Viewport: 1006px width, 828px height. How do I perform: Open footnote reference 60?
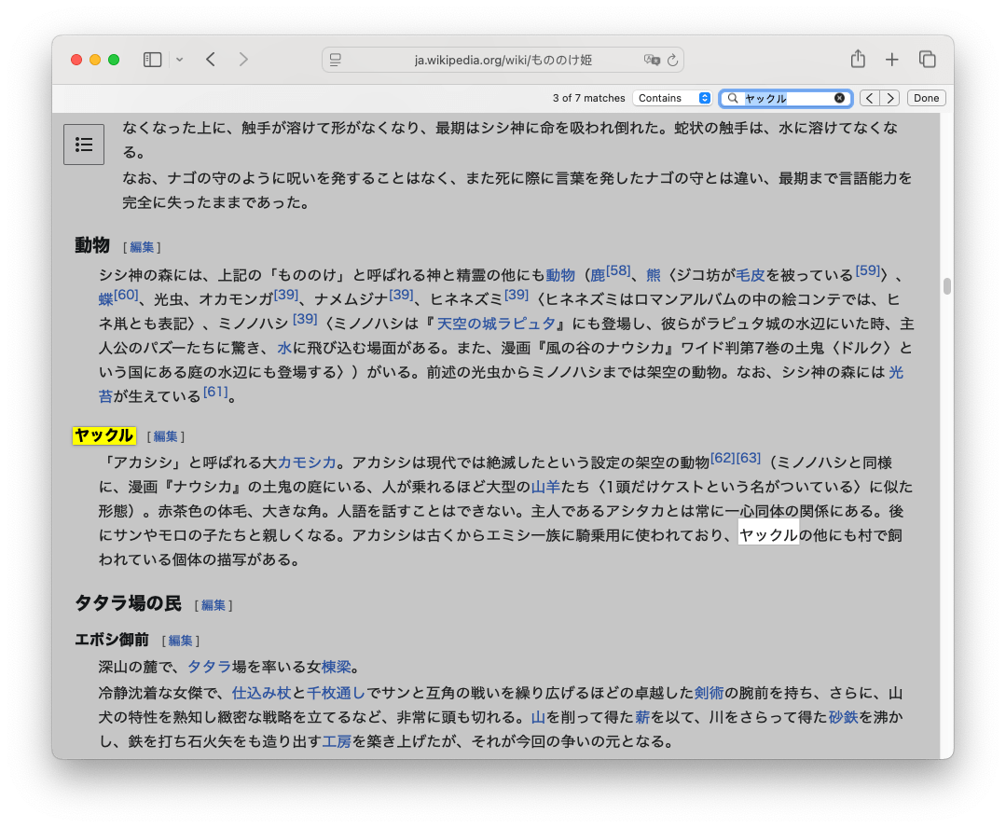tap(127, 295)
